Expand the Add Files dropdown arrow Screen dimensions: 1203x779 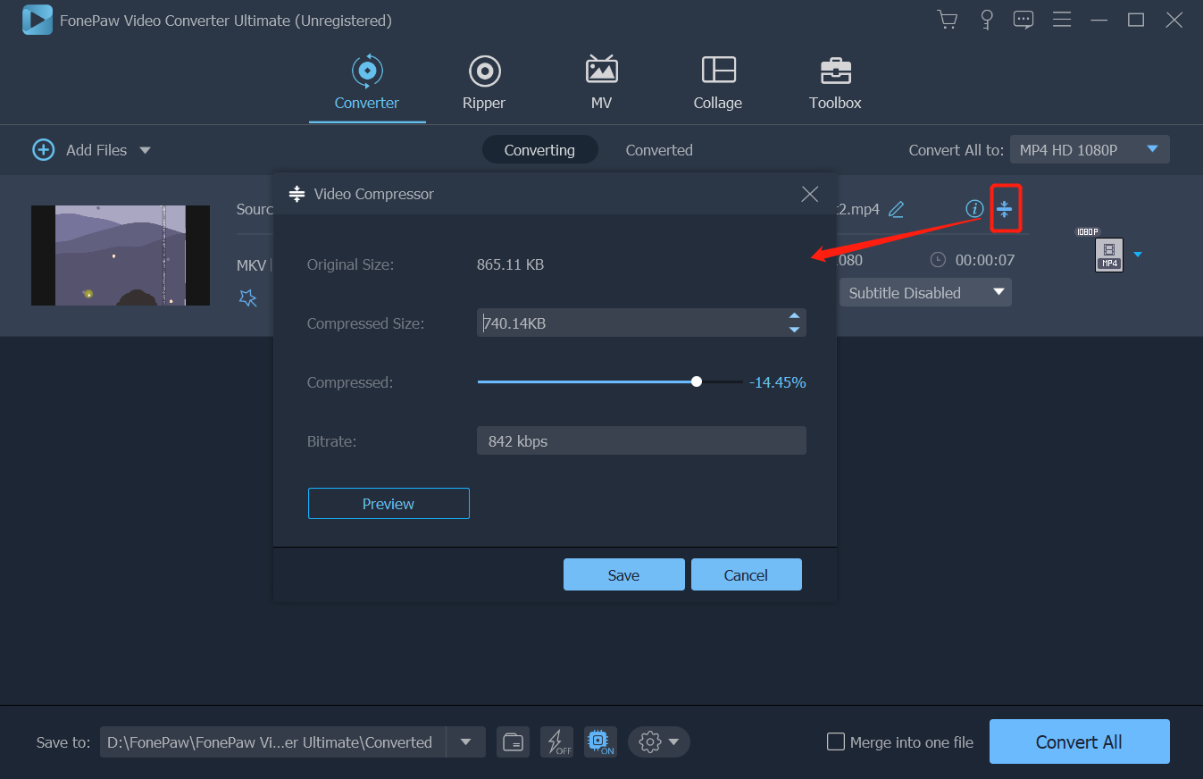[145, 150]
